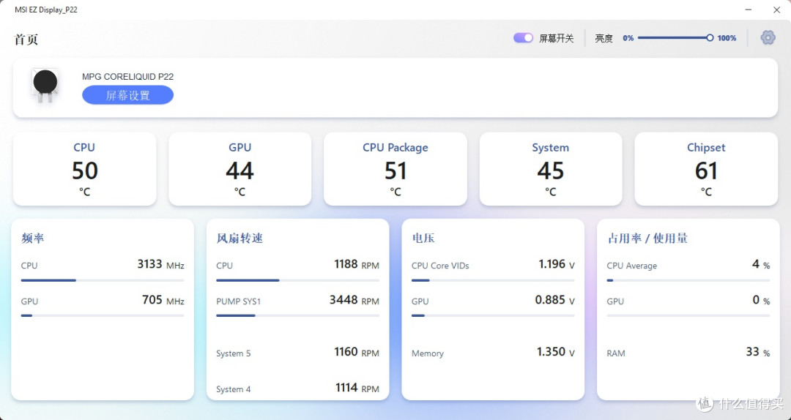The height and width of the screenshot is (420, 791).
Task: Click the 0 % GPU usage value
Action: tap(761, 300)
